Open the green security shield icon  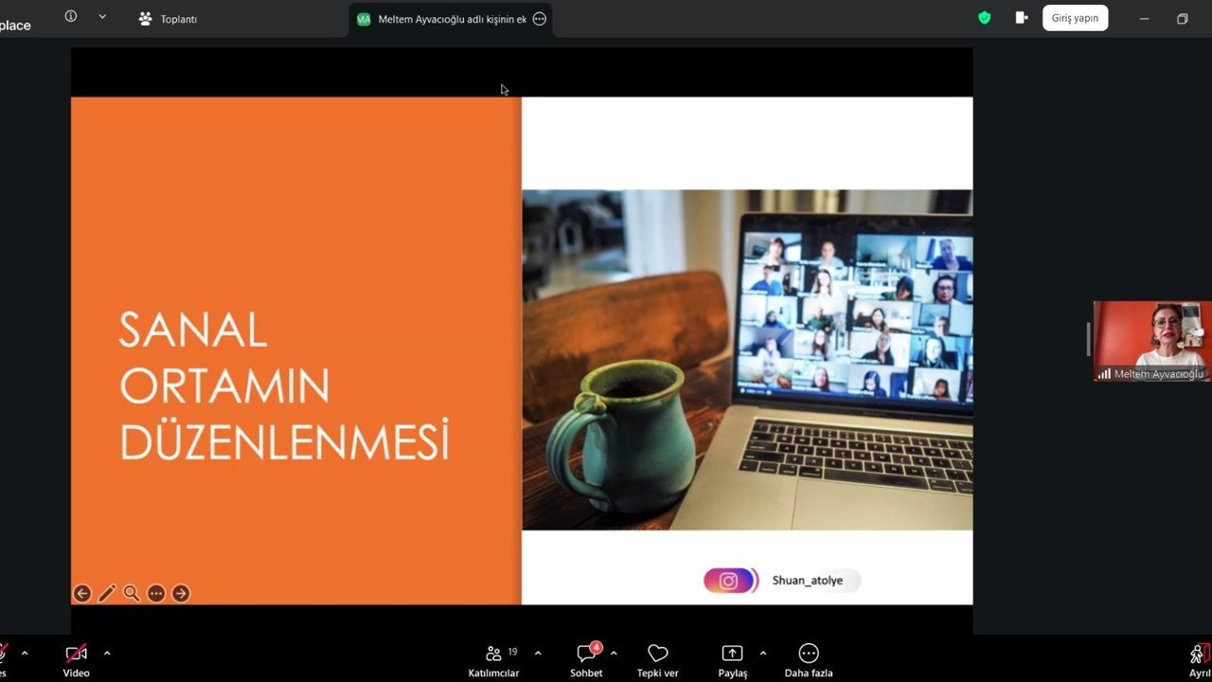985,18
